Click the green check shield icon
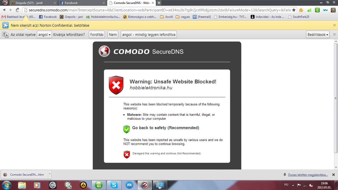Image resolution: width=338 pixels, height=190 pixels. 126,129
